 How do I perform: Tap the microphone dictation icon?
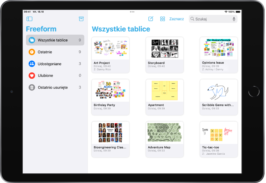pos(234,19)
